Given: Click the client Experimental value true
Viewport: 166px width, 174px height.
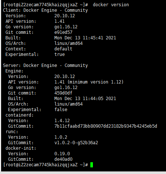Looking at the screenshot, I should point(59,54).
